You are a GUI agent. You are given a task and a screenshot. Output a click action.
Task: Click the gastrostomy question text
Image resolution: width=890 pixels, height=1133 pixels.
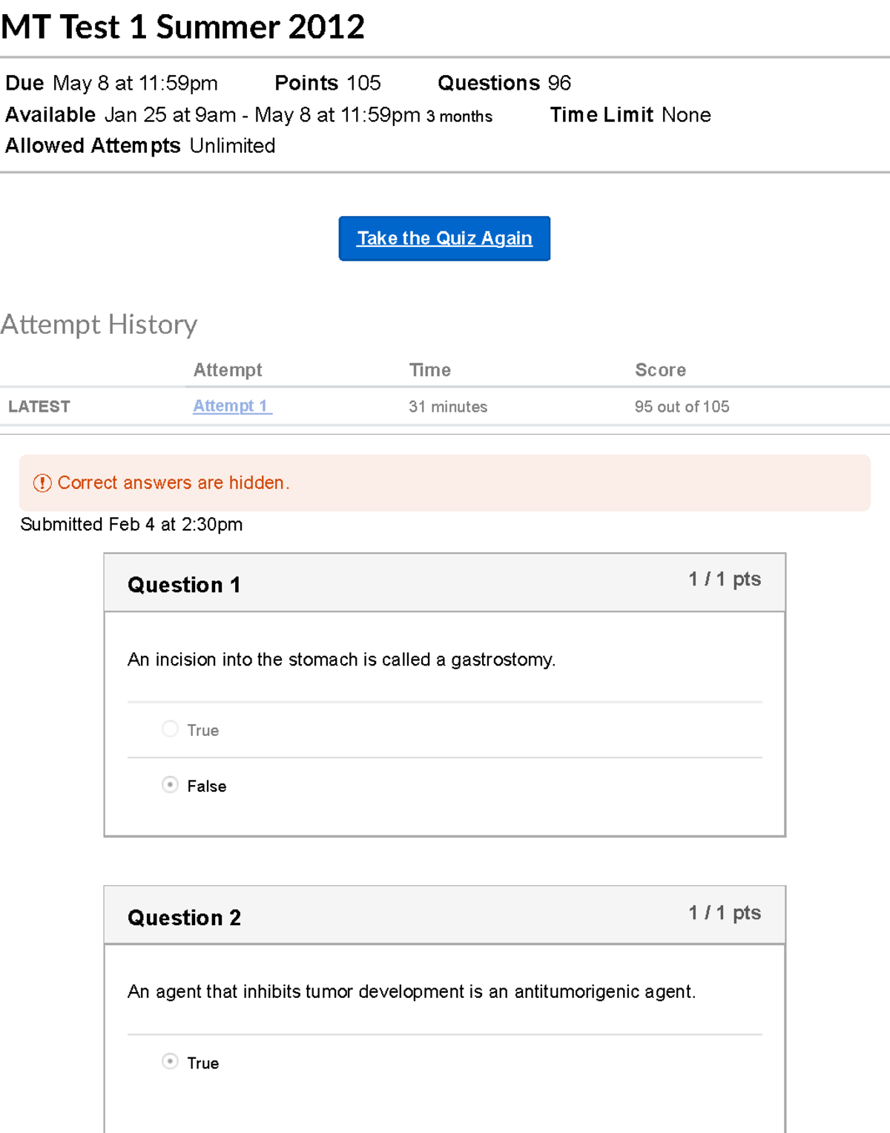(341, 660)
